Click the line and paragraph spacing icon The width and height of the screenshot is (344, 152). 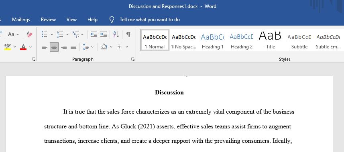[x=85, y=47]
